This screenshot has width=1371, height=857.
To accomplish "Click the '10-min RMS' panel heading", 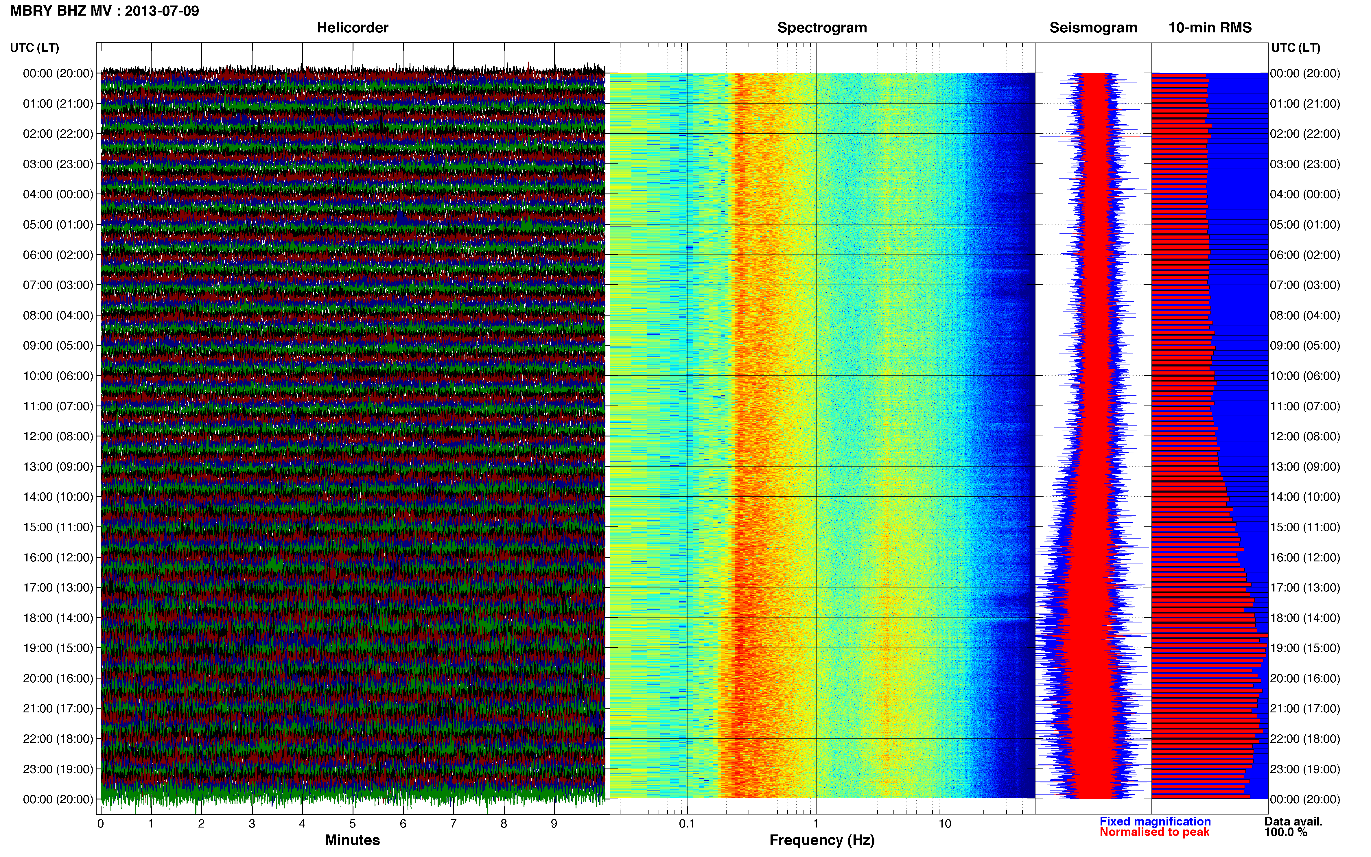I will [x=1210, y=28].
